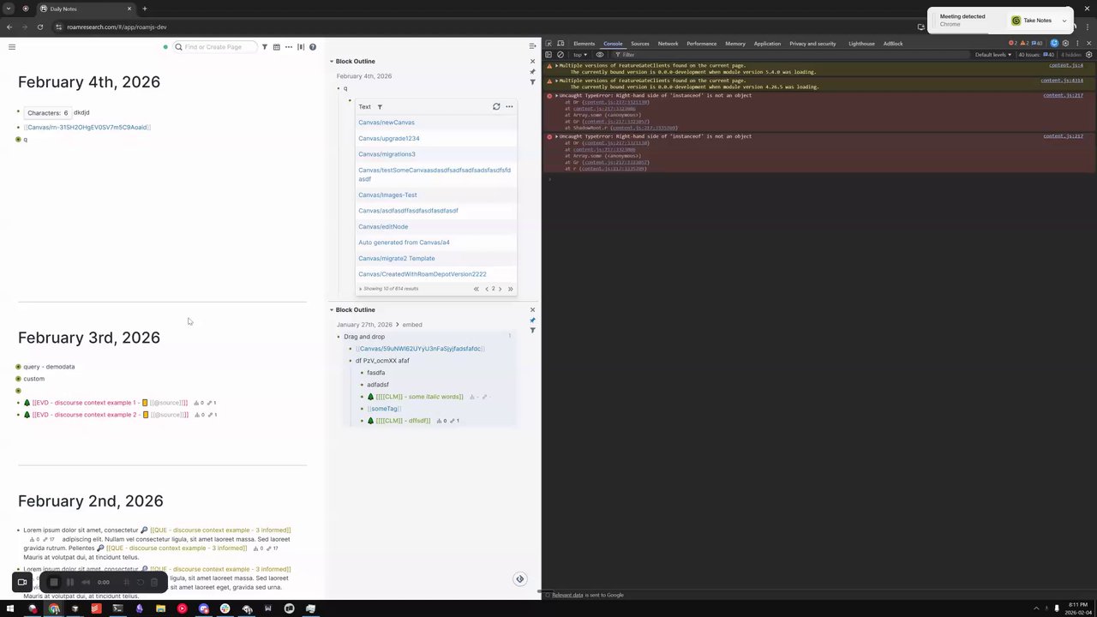
Task: Filter the first Block Outline sidebar window
Action: point(532,82)
